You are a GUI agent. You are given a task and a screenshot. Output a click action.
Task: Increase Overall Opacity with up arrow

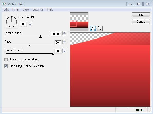point(64,50)
